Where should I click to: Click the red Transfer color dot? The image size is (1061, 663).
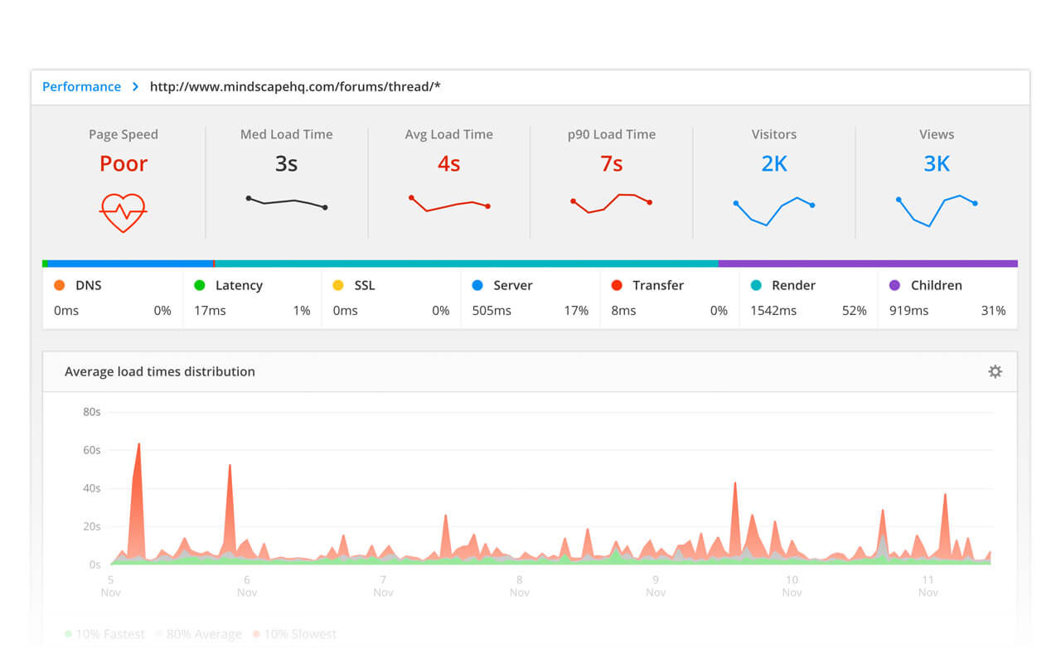(616, 285)
